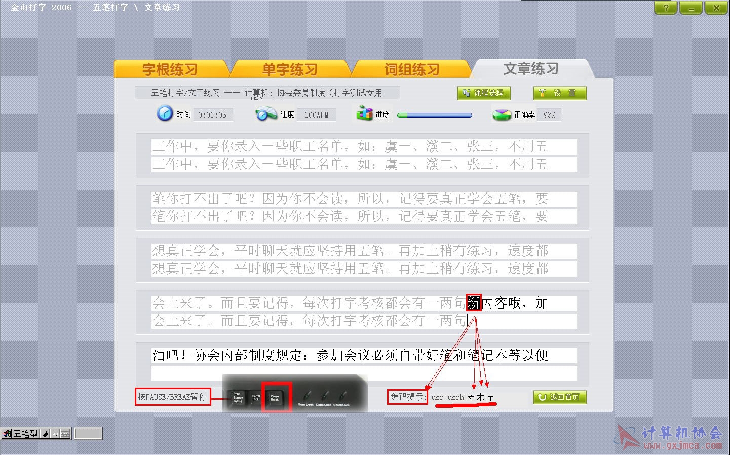
Task: Click the help question-mark button
Action: coord(666,8)
